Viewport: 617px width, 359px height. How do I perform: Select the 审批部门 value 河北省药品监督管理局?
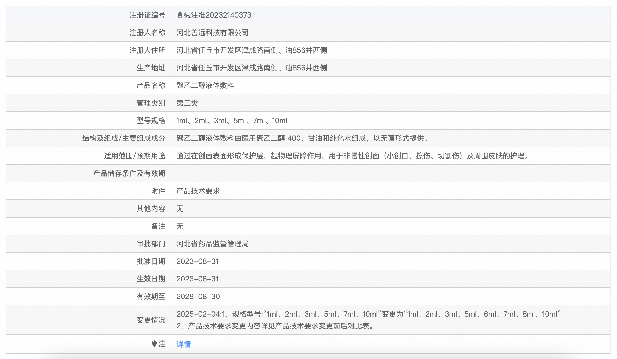point(212,244)
